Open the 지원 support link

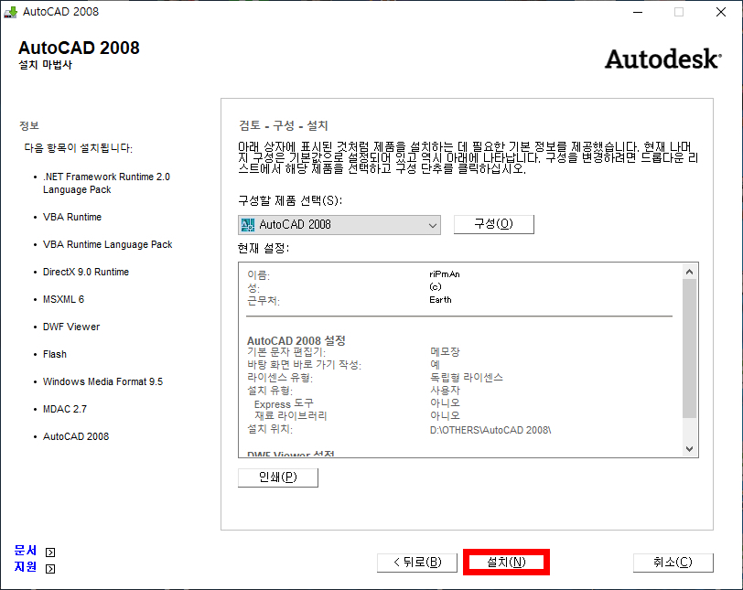[25, 567]
